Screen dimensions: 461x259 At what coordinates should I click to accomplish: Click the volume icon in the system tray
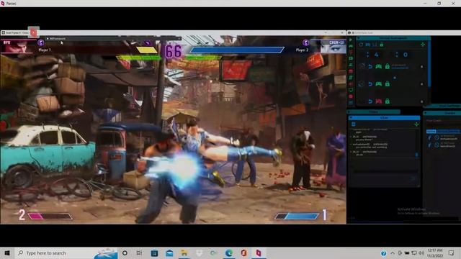click(421, 253)
